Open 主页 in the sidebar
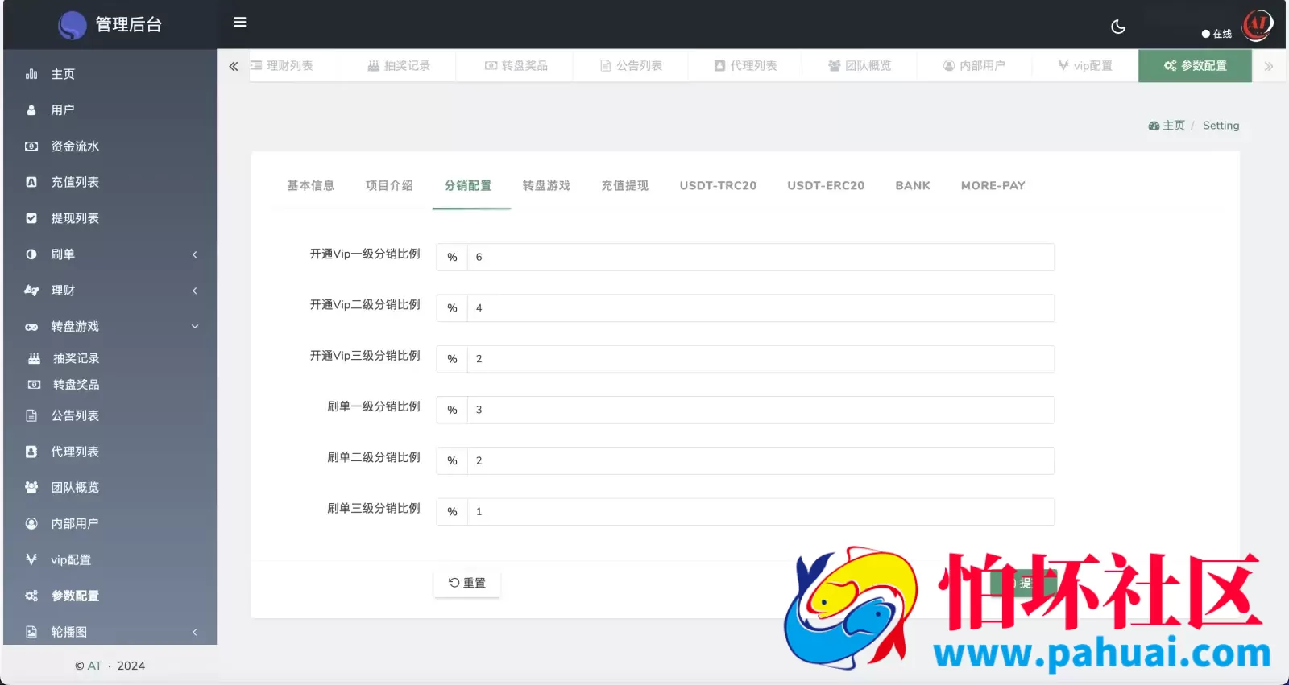 pos(110,74)
